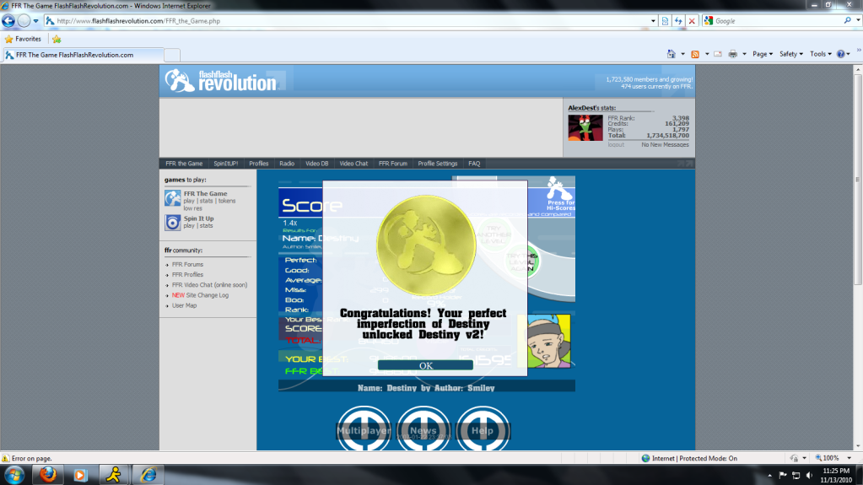Open the Page dropdown menu
Screen dimensions: 863x485
762,54
